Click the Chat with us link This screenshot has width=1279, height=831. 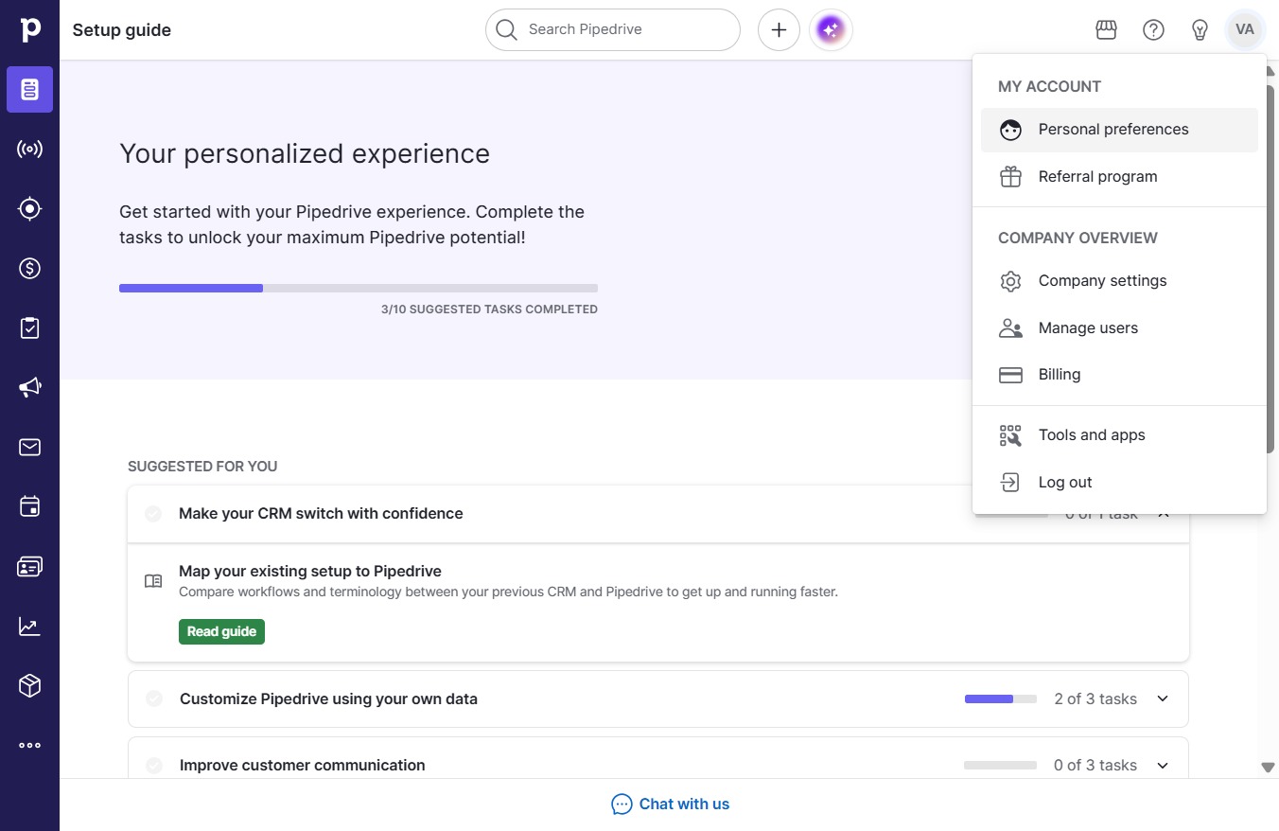click(x=684, y=804)
